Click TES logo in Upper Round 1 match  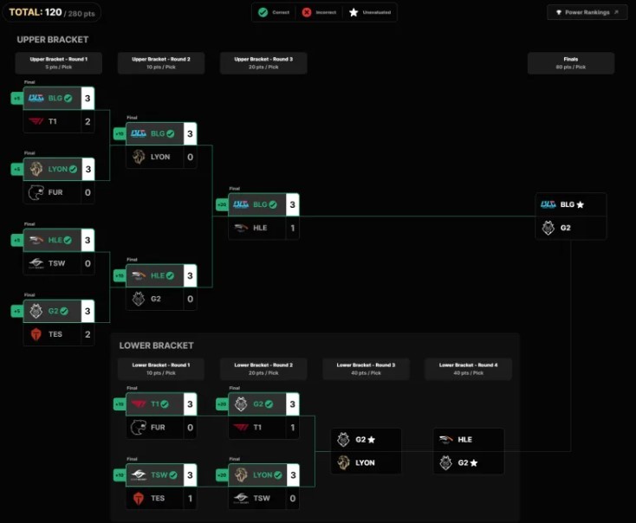pyautogui.click(x=36, y=334)
